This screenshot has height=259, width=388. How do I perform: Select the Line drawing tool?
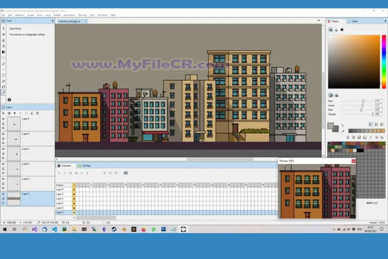[3, 70]
